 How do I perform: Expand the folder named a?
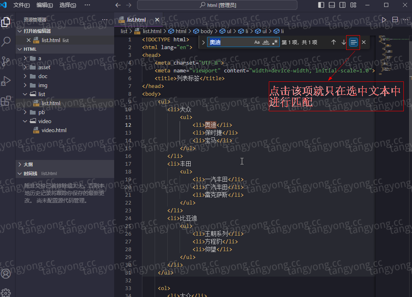tap(25, 58)
